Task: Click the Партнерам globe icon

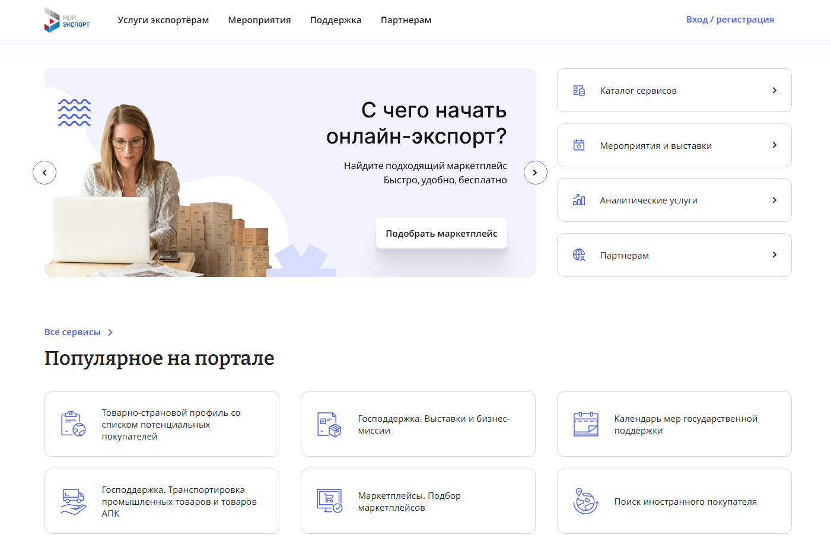Action: click(x=579, y=255)
